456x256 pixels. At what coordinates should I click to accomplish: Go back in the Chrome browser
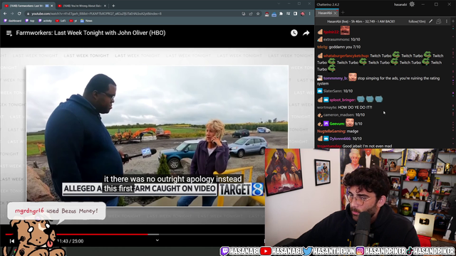point(5,14)
